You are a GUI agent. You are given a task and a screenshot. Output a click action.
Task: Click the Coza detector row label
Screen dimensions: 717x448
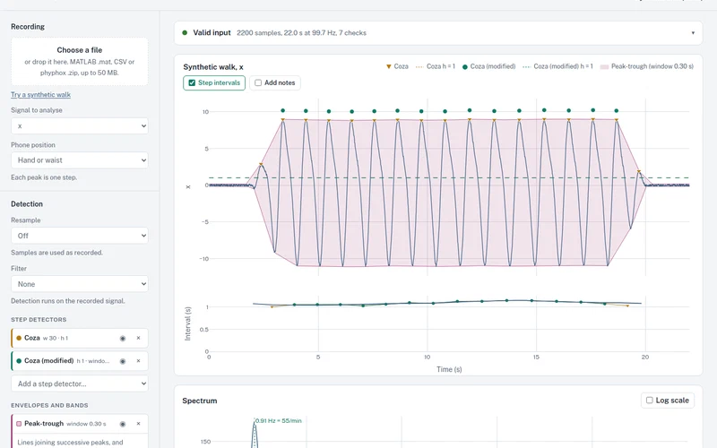point(32,338)
